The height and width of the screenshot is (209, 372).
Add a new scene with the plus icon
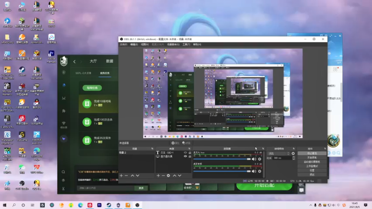(x=121, y=176)
